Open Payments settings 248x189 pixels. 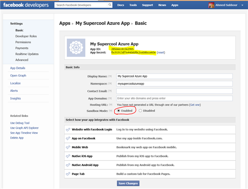tap(22, 48)
